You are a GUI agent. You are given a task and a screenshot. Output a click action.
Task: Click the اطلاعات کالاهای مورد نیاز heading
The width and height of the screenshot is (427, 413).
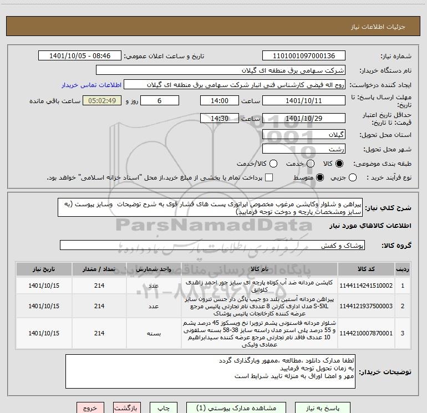click(x=370, y=226)
